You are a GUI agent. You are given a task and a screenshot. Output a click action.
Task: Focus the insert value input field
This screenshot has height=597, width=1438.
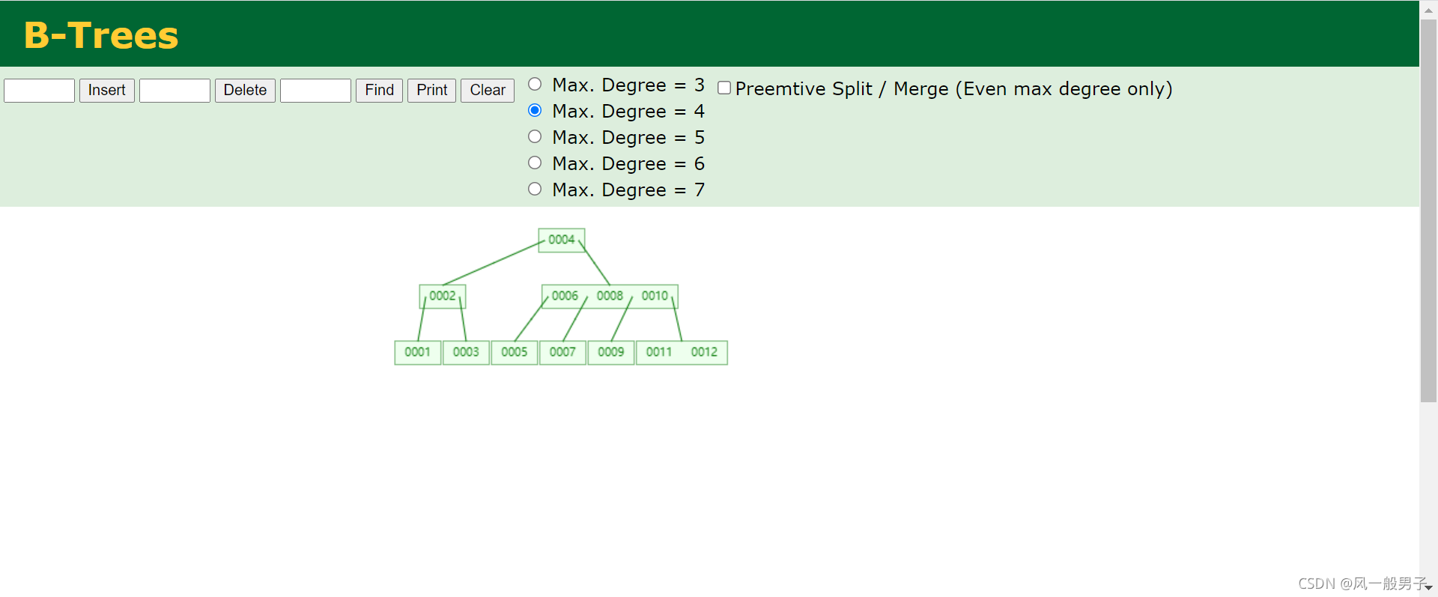[x=39, y=91]
